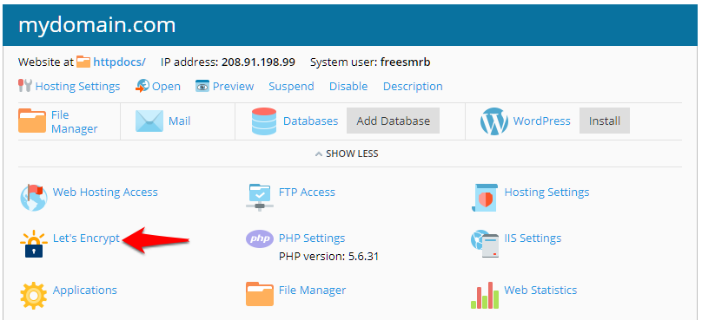
Task: Open the PHP Settings link
Action: coord(312,238)
